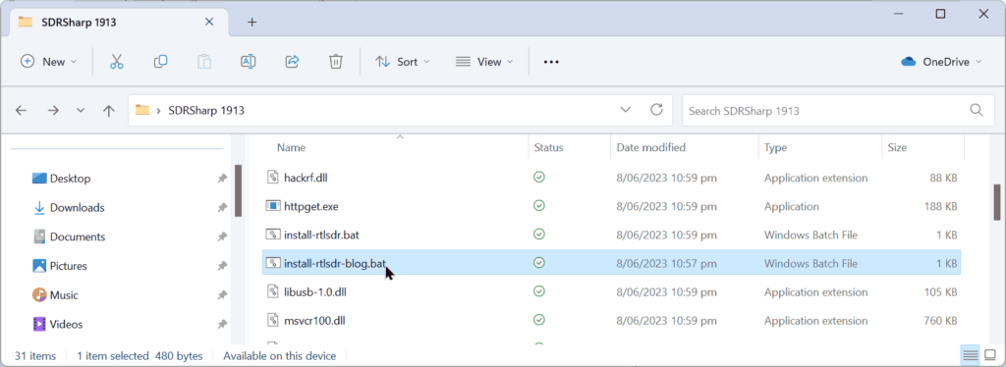
Task: Open the OneDrive status menu
Action: tap(941, 62)
